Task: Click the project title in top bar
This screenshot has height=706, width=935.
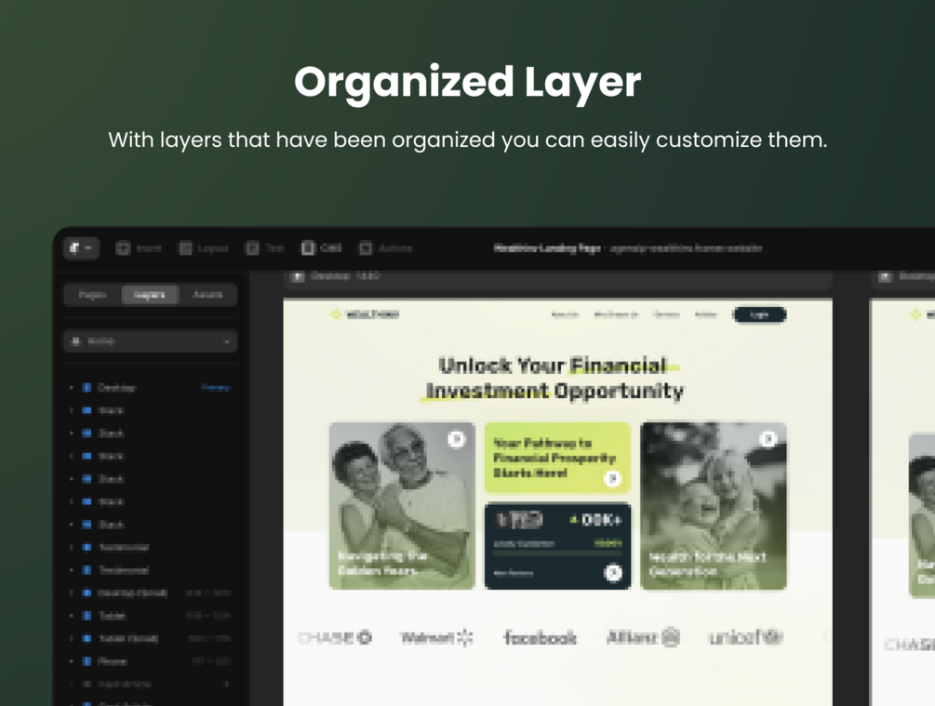Action: pyautogui.click(x=547, y=248)
